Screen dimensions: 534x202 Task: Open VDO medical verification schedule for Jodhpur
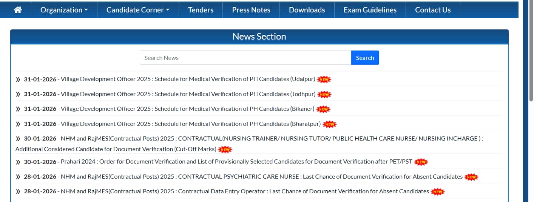188,94
